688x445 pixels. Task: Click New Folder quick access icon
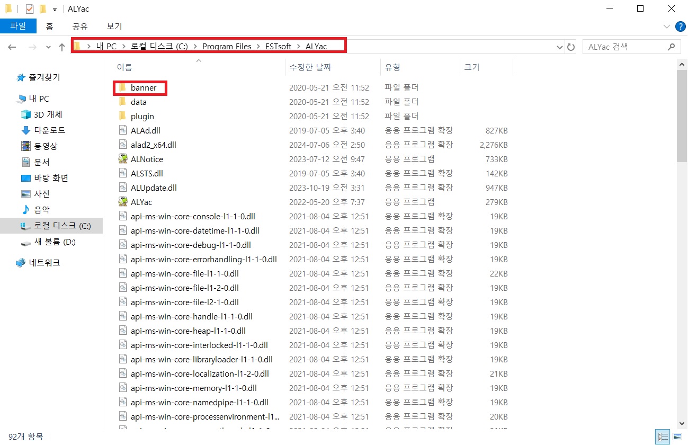point(43,9)
